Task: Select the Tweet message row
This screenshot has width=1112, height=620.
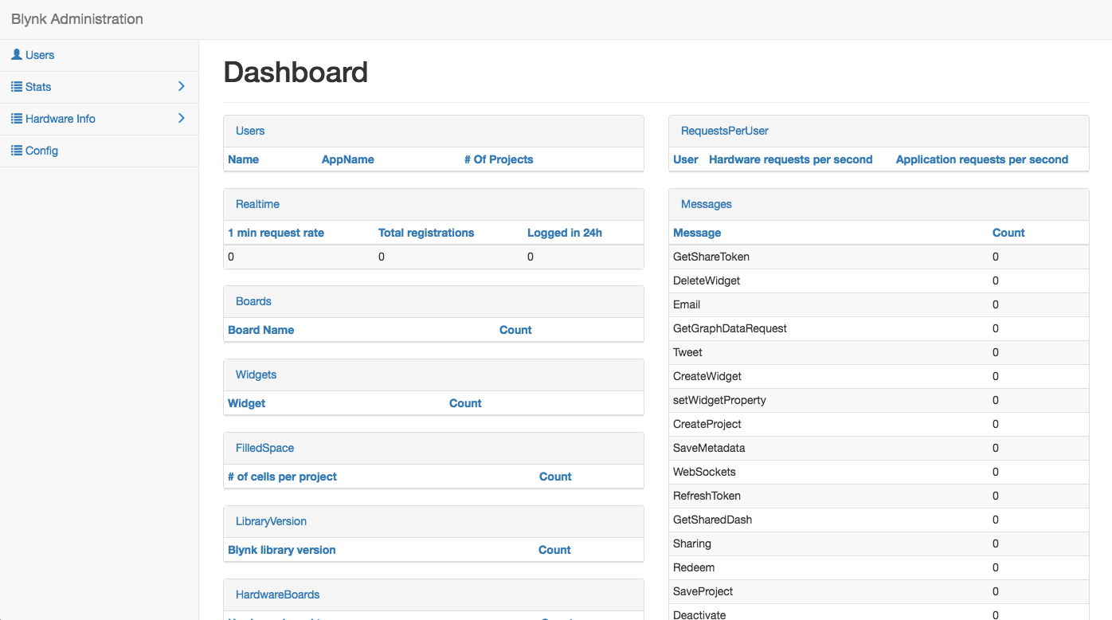Action: [x=879, y=352]
